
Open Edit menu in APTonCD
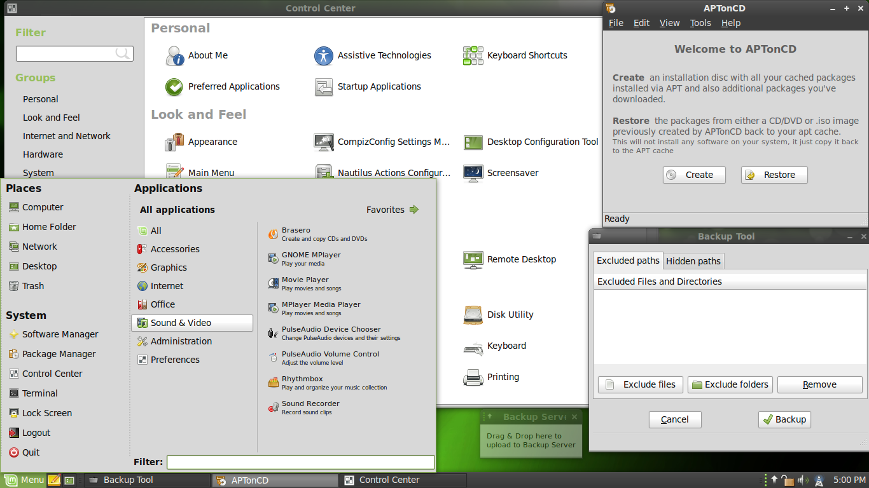[641, 23]
